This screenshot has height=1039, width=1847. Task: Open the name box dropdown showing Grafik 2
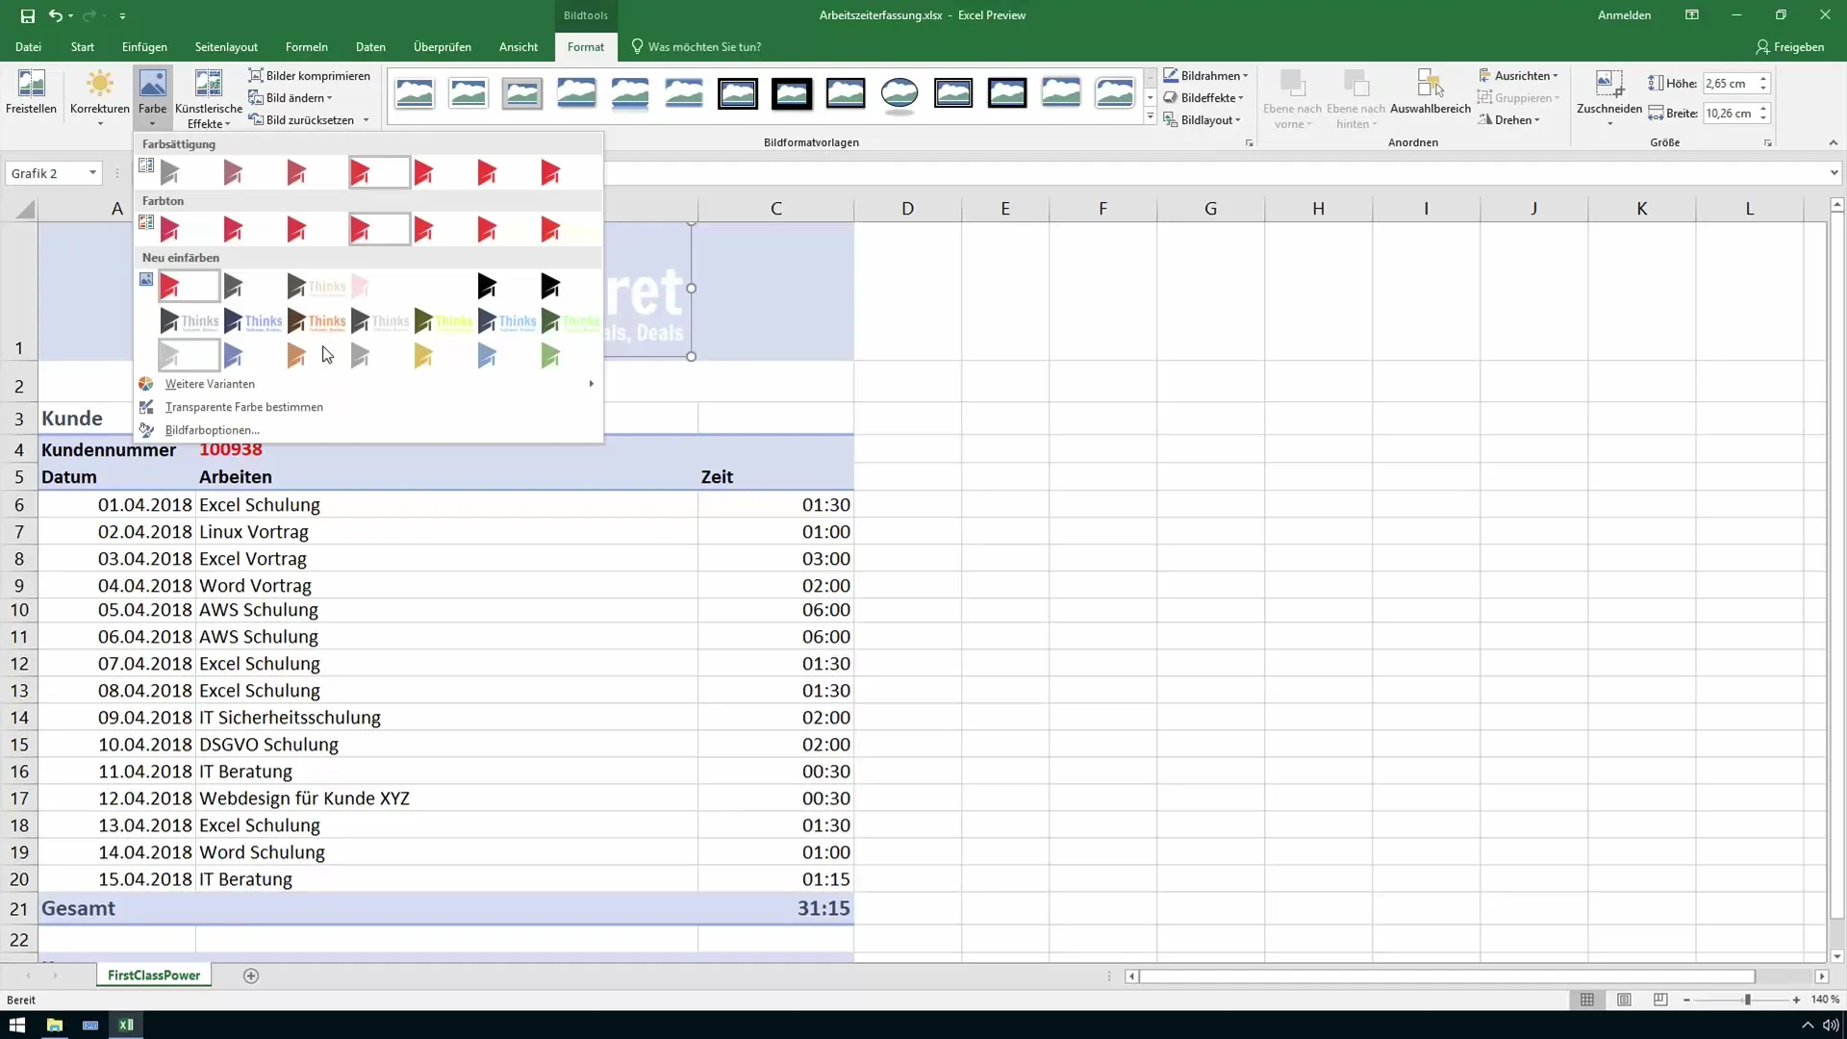(x=92, y=173)
